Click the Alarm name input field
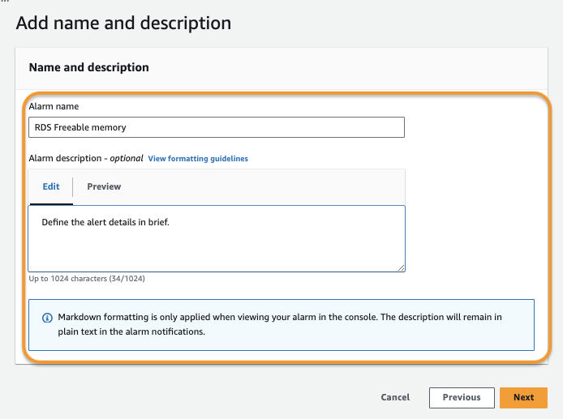The height and width of the screenshot is (419, 563). tap(217, 127)
